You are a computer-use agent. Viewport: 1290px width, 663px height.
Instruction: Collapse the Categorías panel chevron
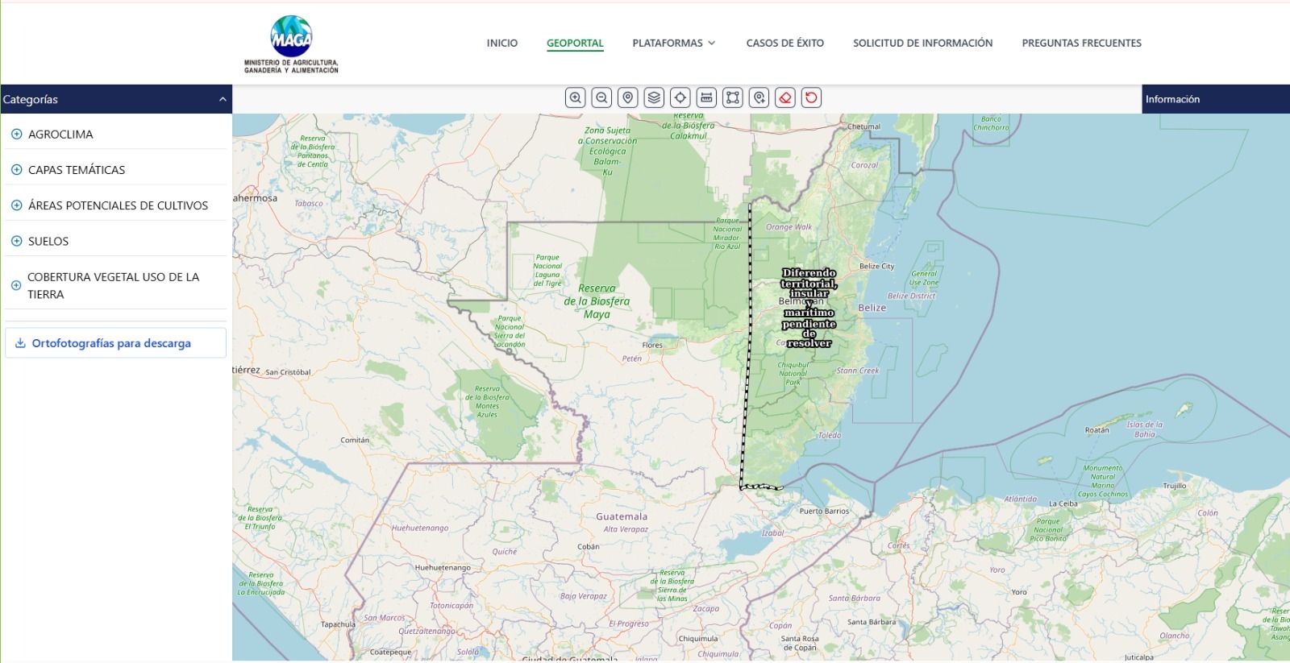point(223,99)
